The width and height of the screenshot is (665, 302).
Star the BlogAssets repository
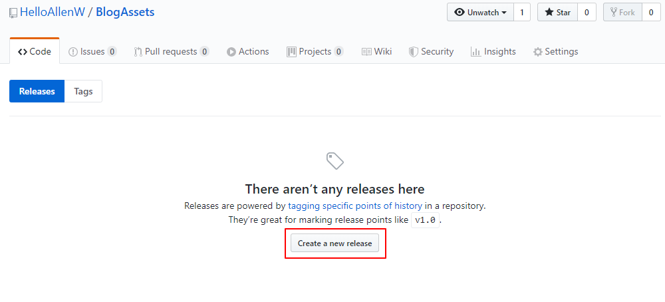[557, 12]
